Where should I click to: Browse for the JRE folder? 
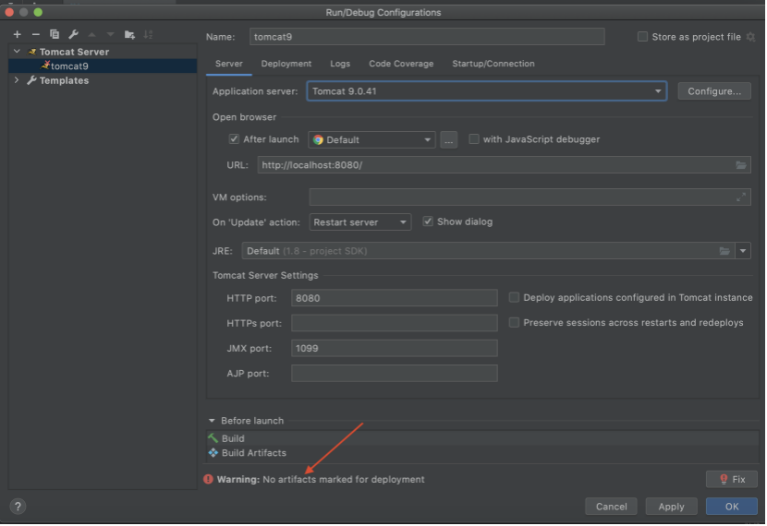coord(724,251)
